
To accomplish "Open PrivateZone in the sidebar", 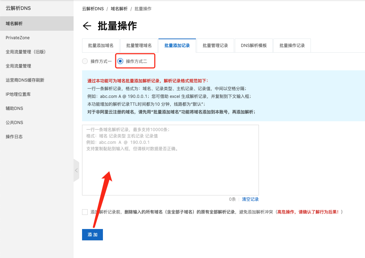I will [18, 38].
